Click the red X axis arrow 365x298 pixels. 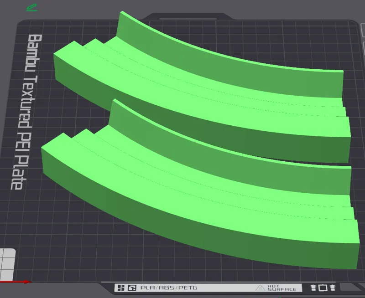(x=16, y=282)
